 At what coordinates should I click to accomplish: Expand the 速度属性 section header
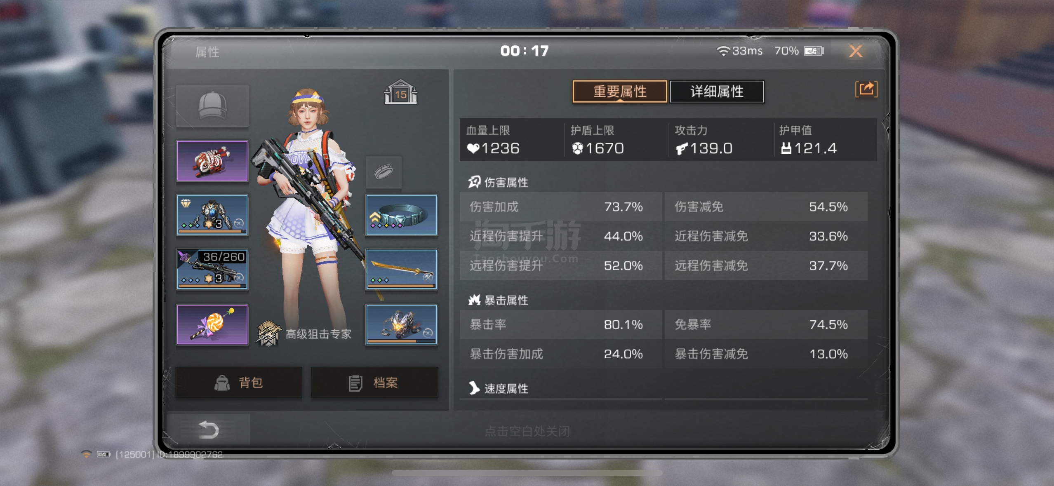(498, 388)
